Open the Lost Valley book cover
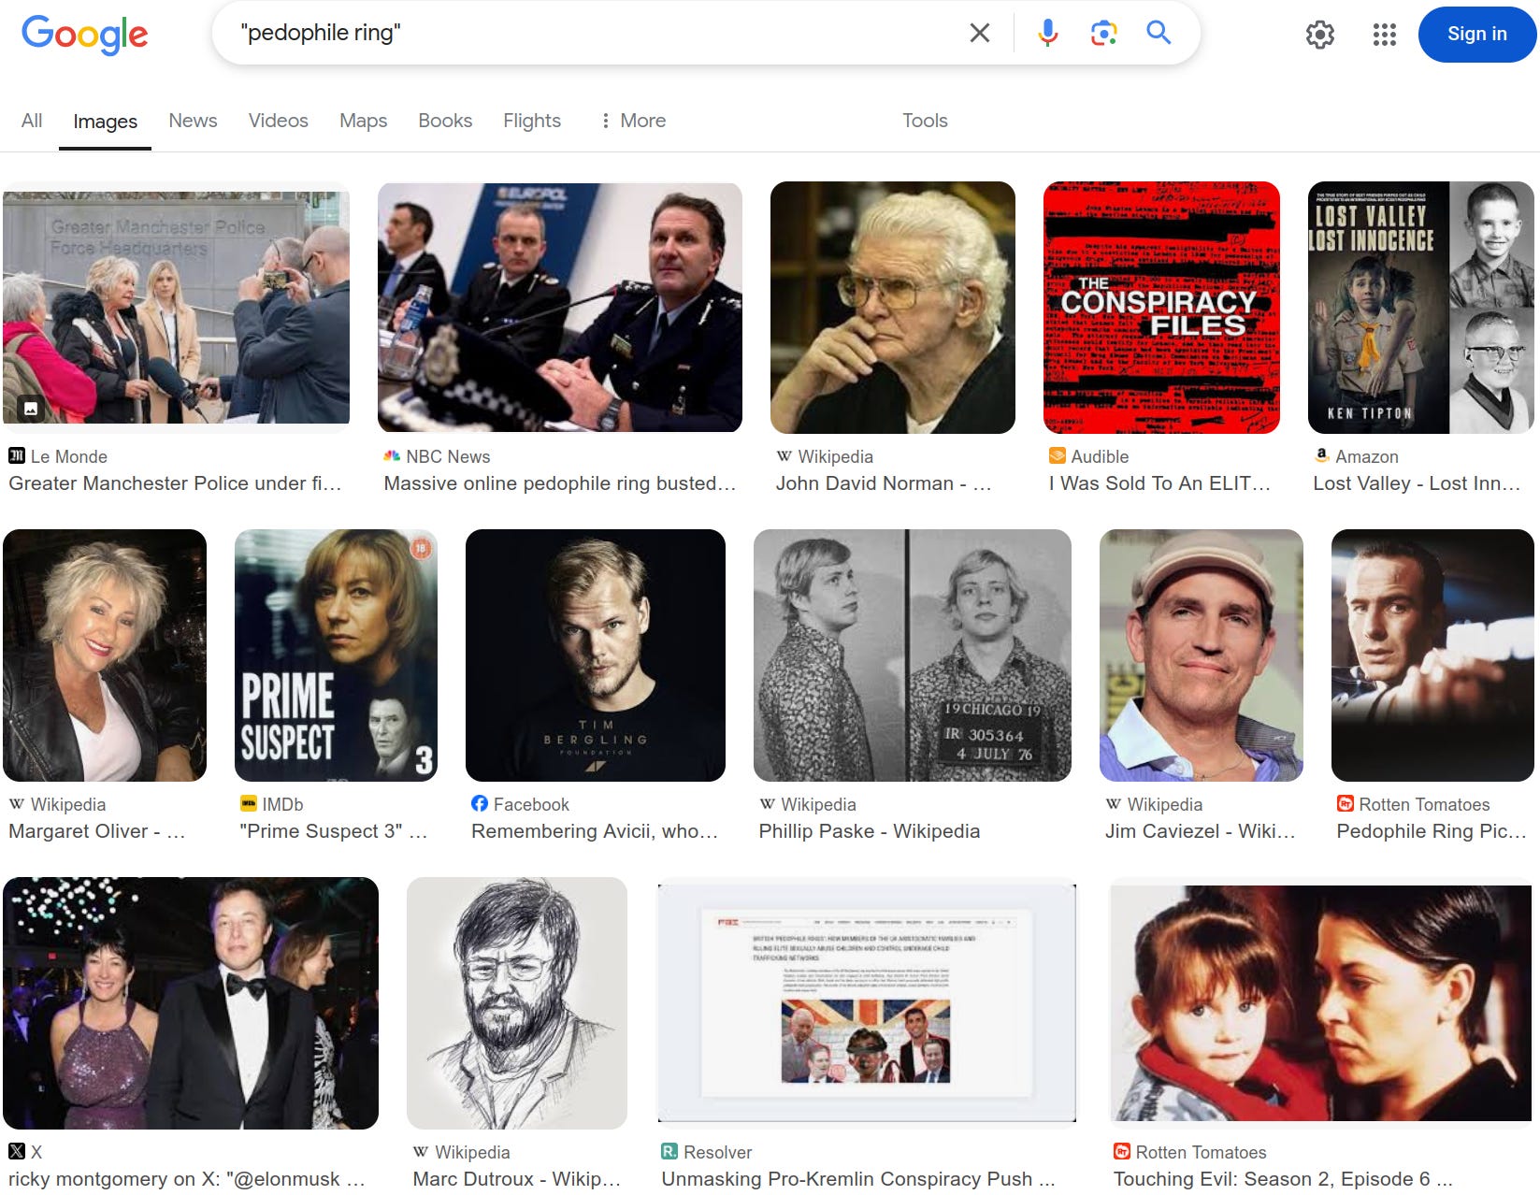 tap(1420, 307)
